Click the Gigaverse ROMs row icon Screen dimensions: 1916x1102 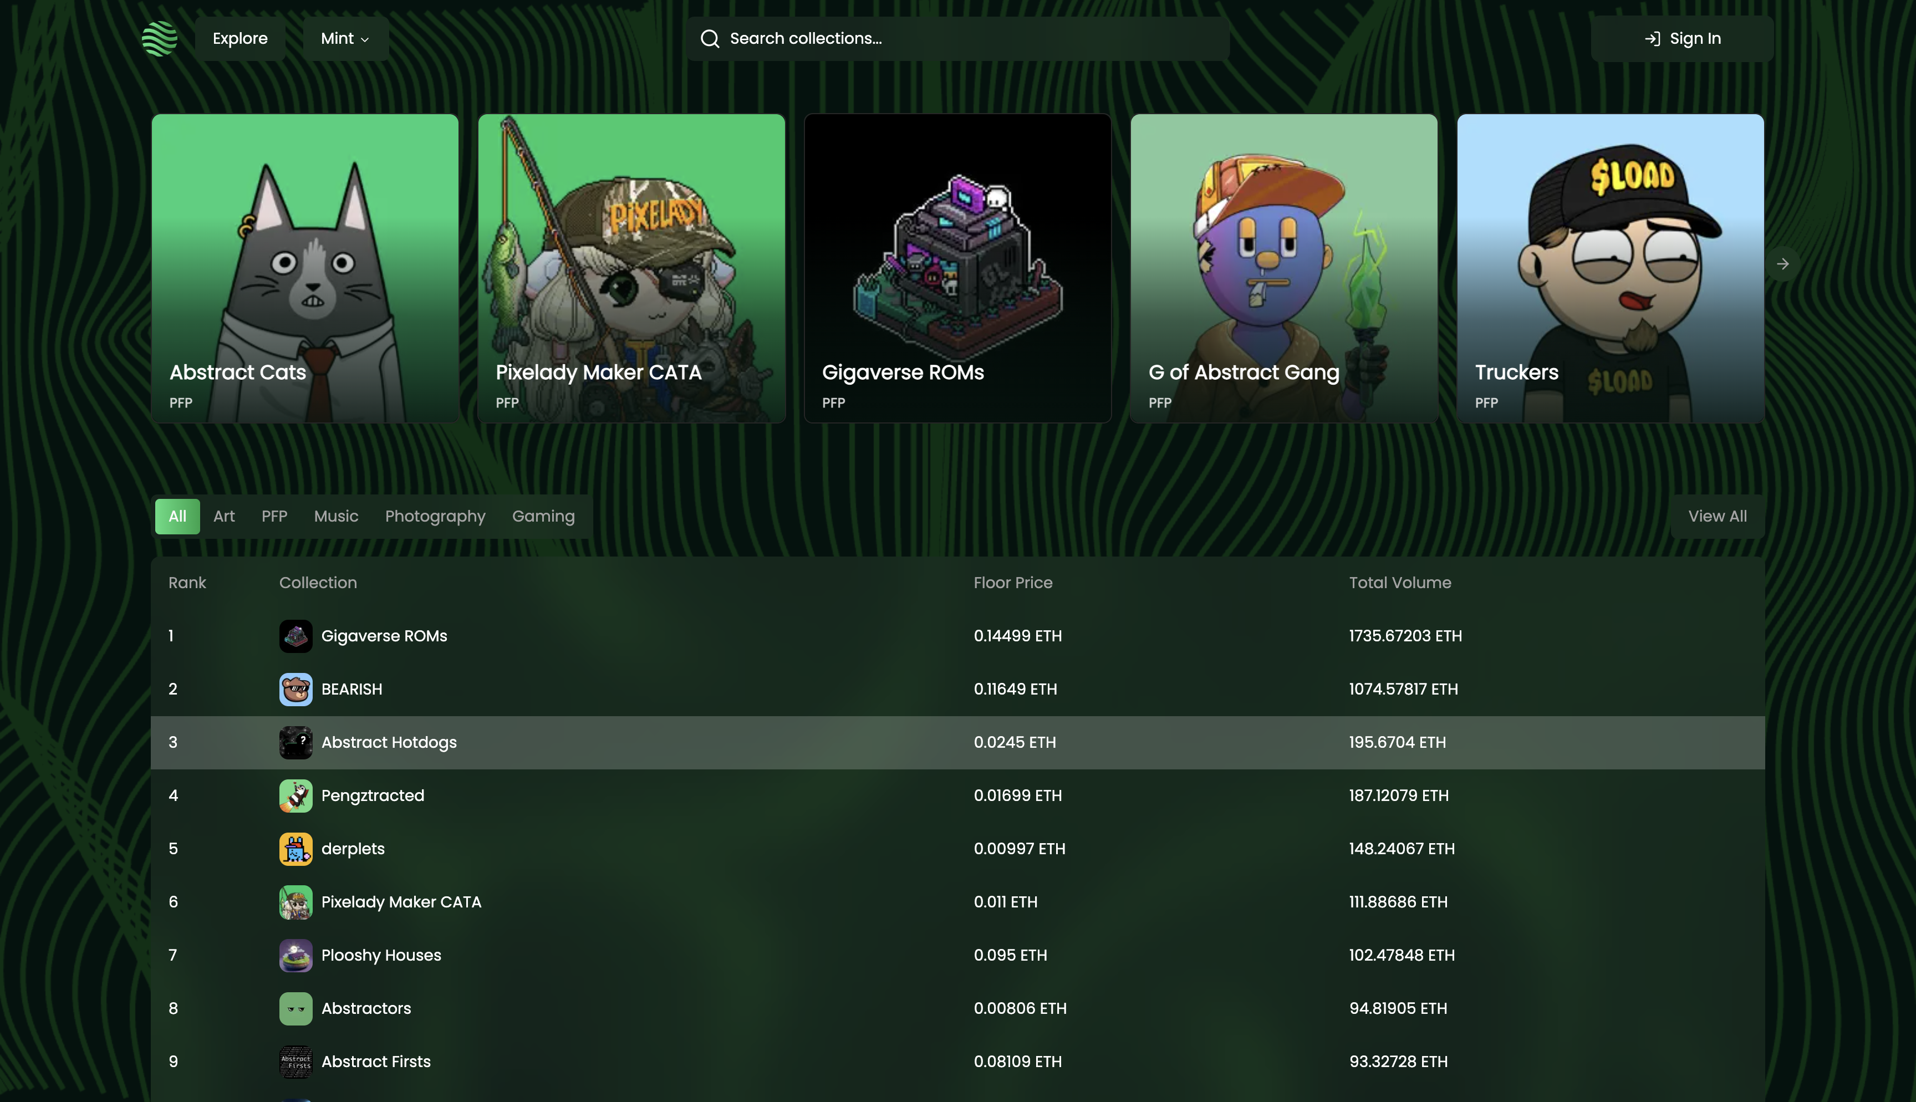(295, 636)
